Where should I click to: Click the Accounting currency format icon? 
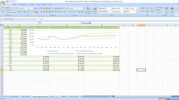[70, 12]
